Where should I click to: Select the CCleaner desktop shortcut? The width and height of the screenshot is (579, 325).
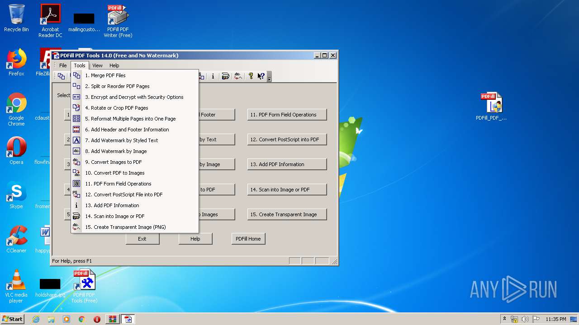pos(16,239)
